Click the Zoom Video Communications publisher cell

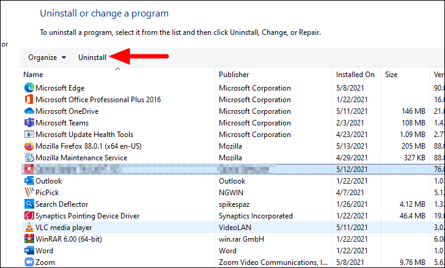click(x=273, y=262)
